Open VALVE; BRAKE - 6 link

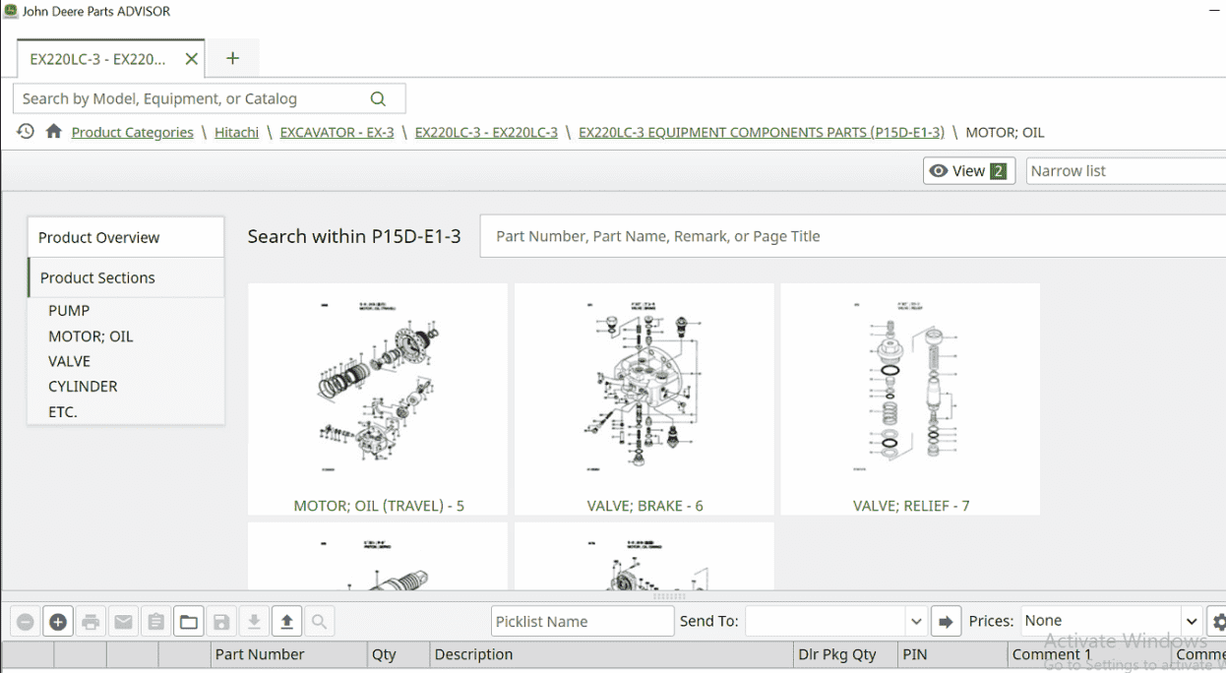(x=644, y=506)
